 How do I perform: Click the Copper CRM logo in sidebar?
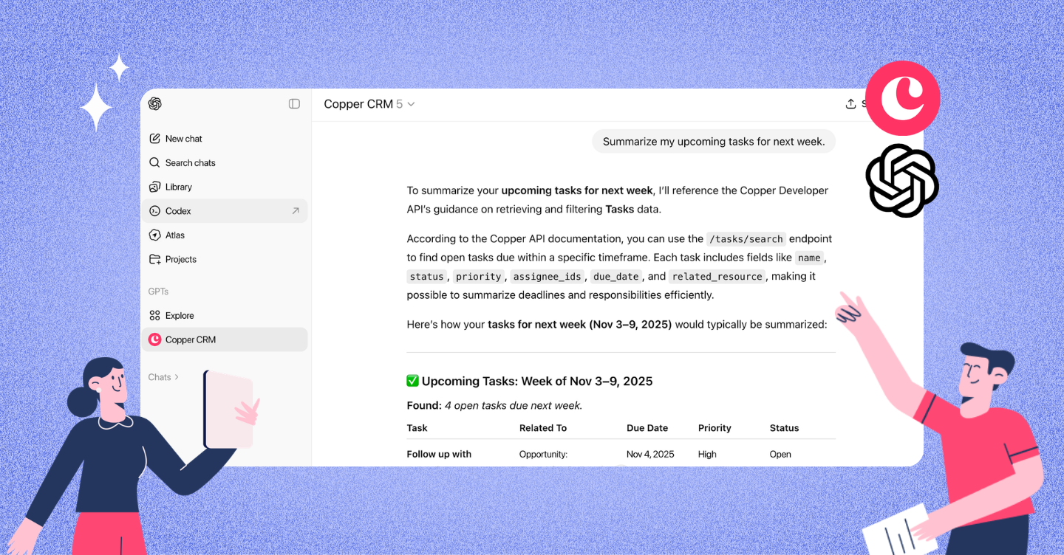pos(154,340)
